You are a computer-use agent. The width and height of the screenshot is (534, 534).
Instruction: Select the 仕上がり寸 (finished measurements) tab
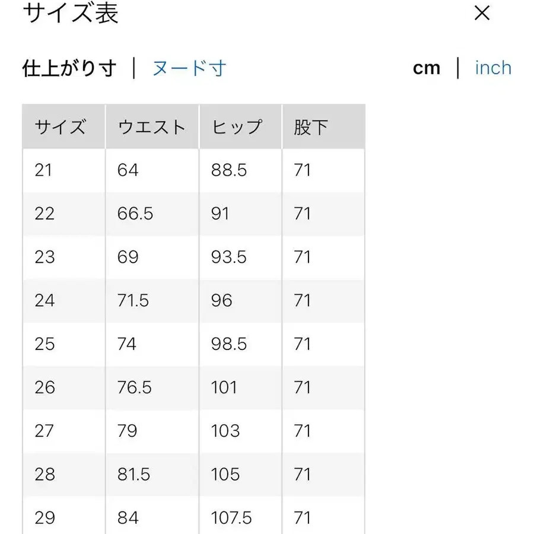[69, 68]
